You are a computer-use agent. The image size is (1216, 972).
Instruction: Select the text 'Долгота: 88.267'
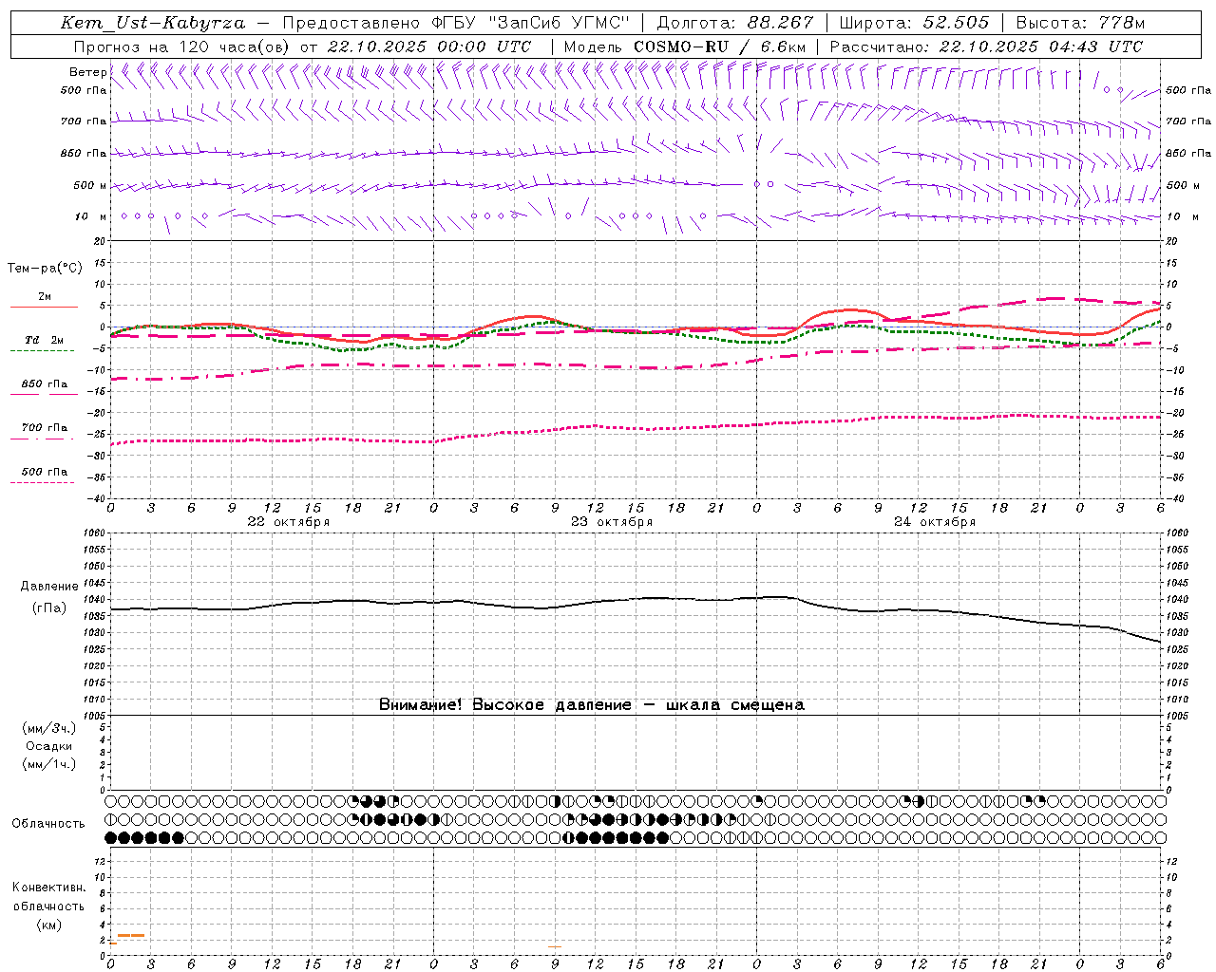click(x=735, y=23)
